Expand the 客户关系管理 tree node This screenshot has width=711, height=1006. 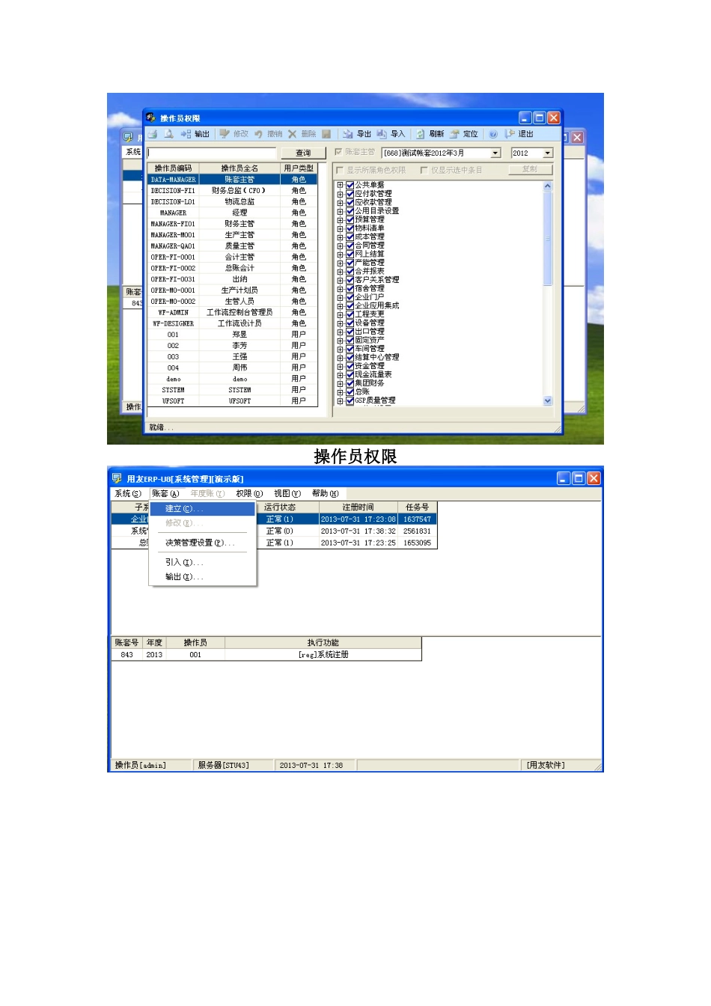pos(340,280)
